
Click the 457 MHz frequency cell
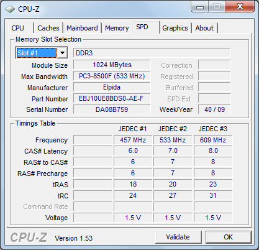coord(133,140)
